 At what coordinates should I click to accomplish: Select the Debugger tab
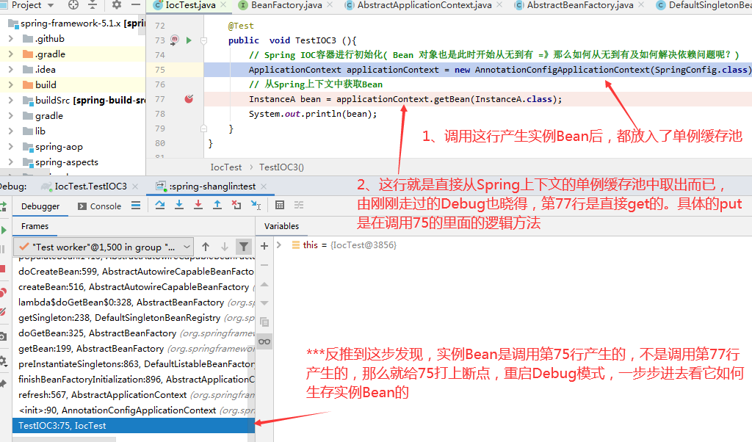click(x=41, y=206)
